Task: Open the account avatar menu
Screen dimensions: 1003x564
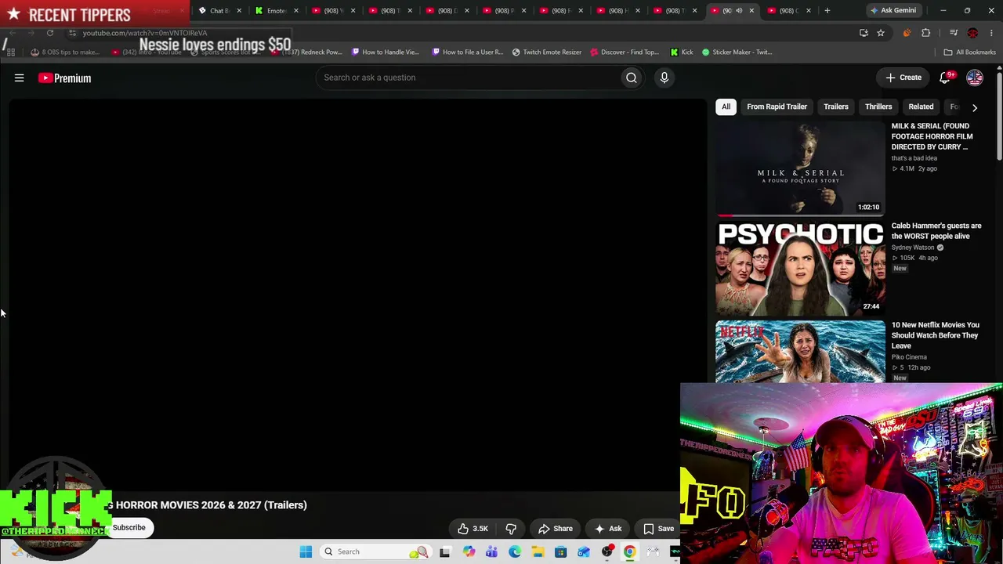Action: coord(975,78)
